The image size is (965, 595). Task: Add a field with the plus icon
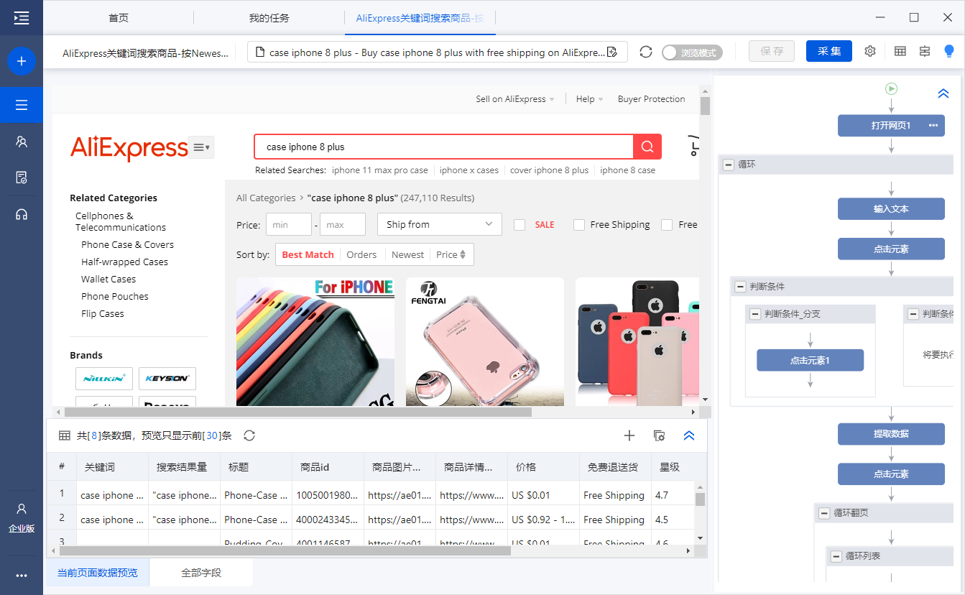pyautogui.click(x=629, y=435)
